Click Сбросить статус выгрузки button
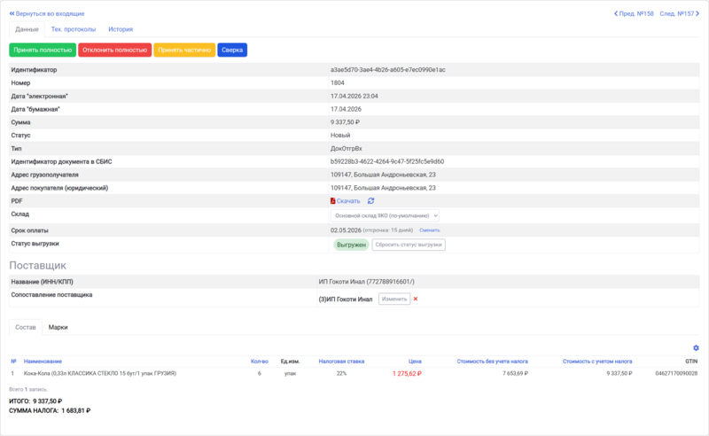The width and height of the screenshot is (709, 436). click(x=409, y=245)
